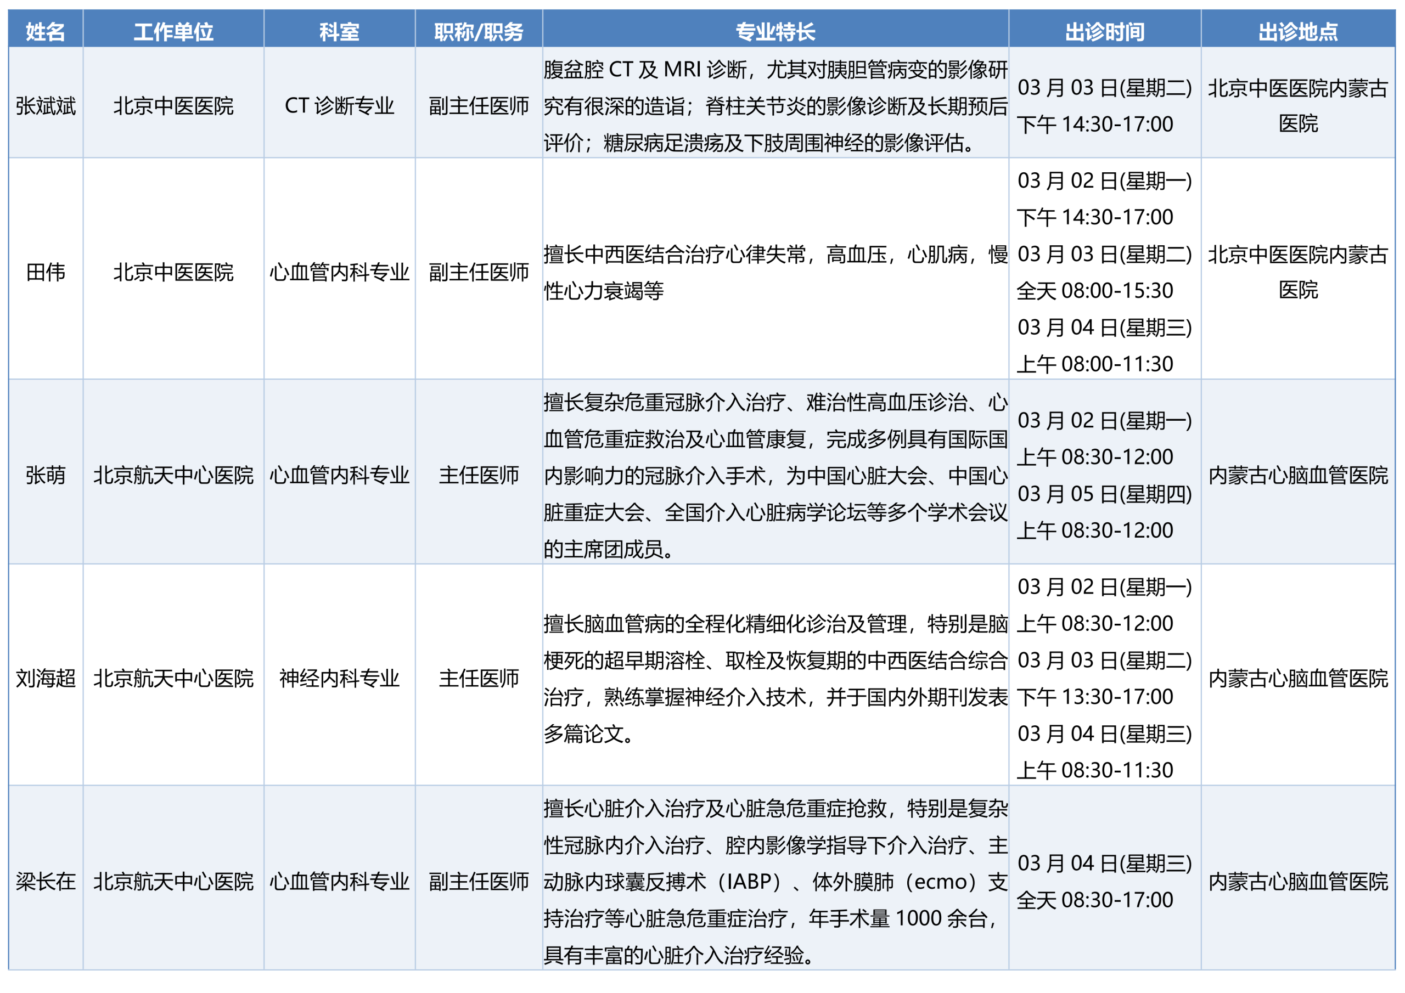This screenshot has width=1405, height=993.
Task: Click the 科室 column header
Action: point(339,31)
